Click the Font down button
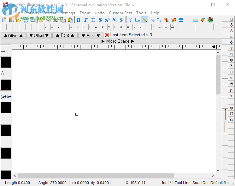This screenshot has height=186, width=235. coord(91,36)
